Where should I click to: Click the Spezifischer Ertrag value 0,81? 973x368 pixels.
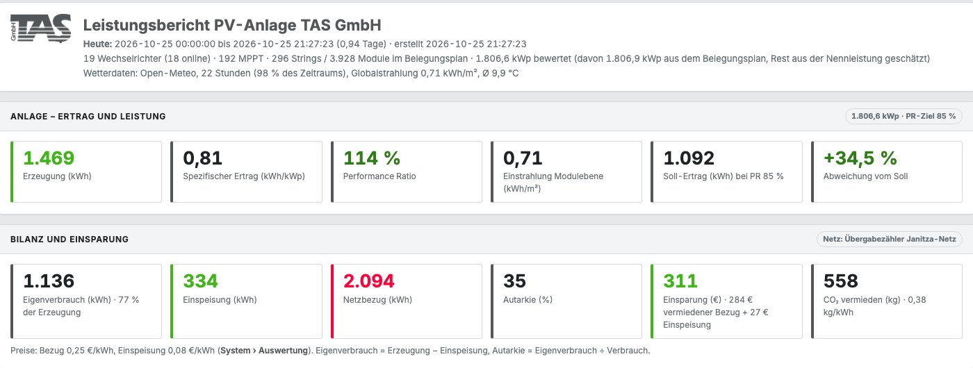pos(202,158)
